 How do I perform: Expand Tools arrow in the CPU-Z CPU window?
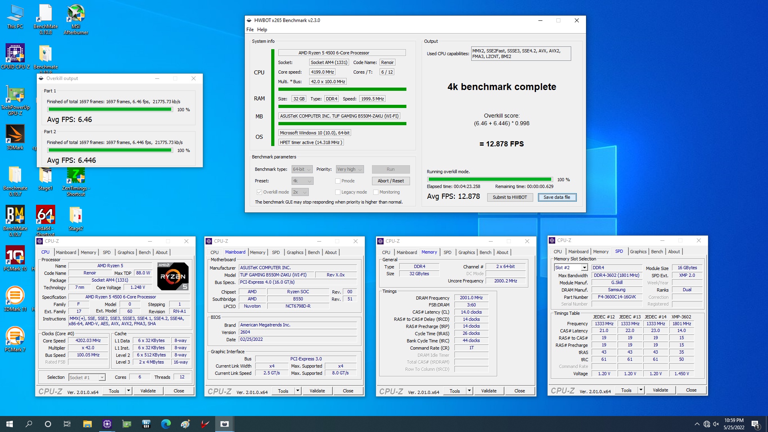point(128,391)
